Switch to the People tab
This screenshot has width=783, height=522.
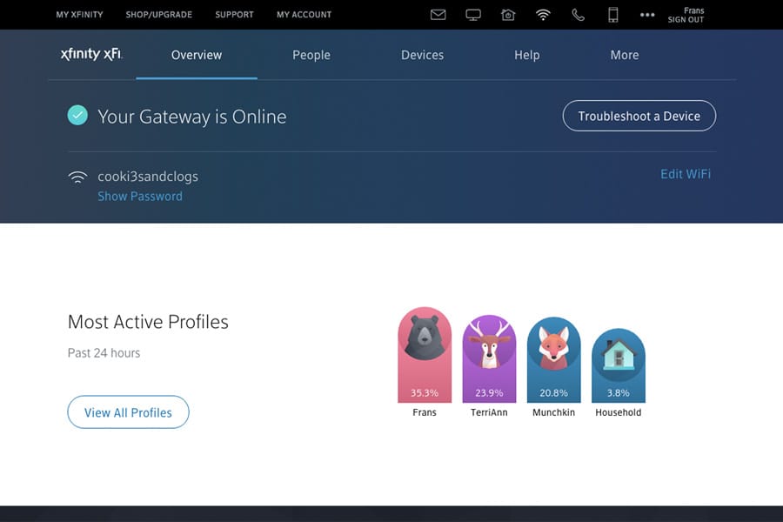pyautogui.click(x=311, y=55)
